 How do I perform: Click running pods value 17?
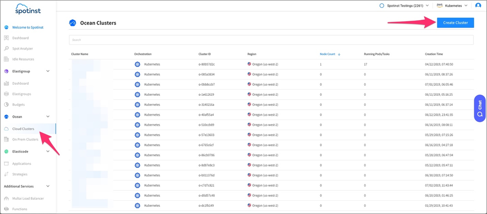tap(366, 64)
